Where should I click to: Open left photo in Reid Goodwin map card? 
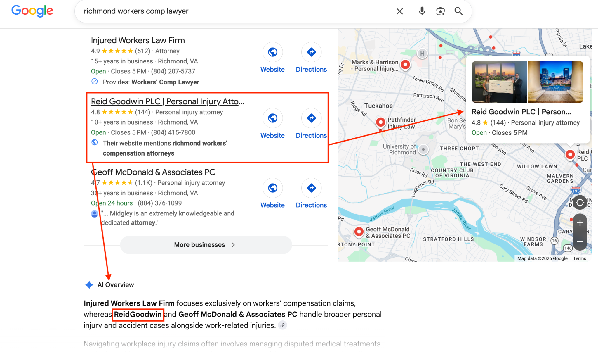[499, 82]
